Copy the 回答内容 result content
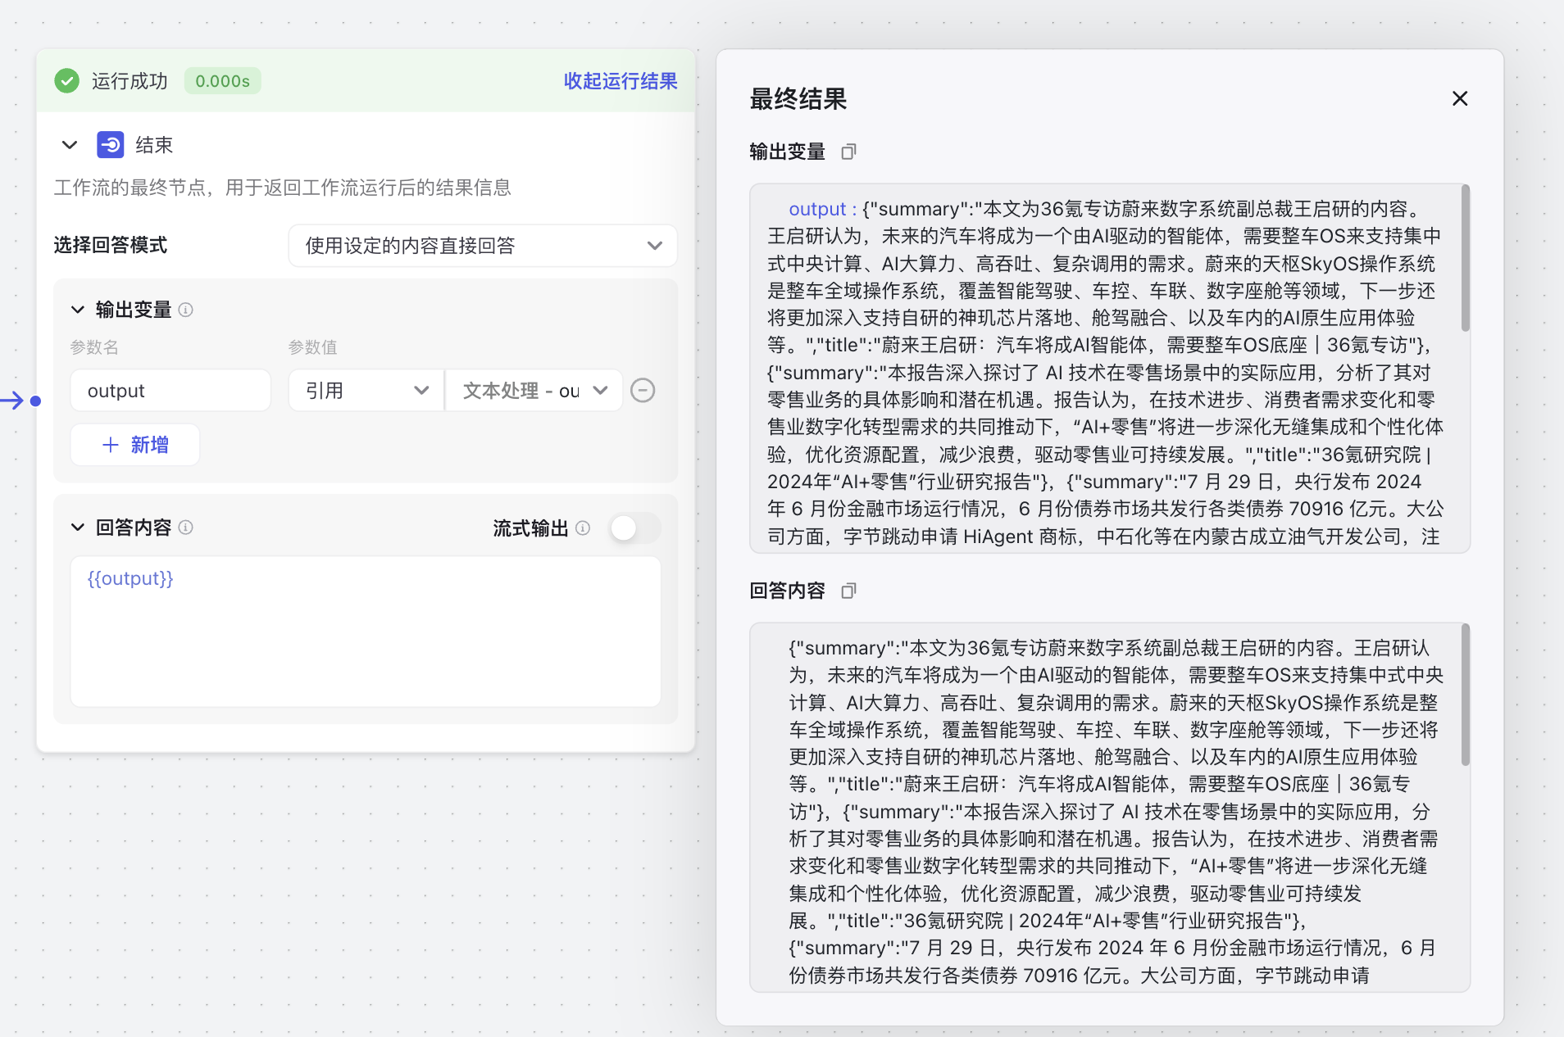1564x1037 pixels. coord(849,591)
